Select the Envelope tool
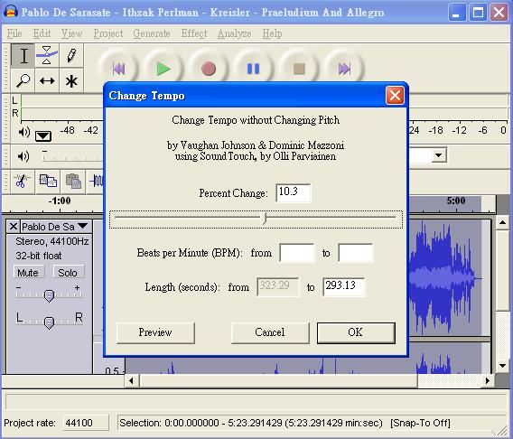This screenshot has width=513, height=439. 47,55
